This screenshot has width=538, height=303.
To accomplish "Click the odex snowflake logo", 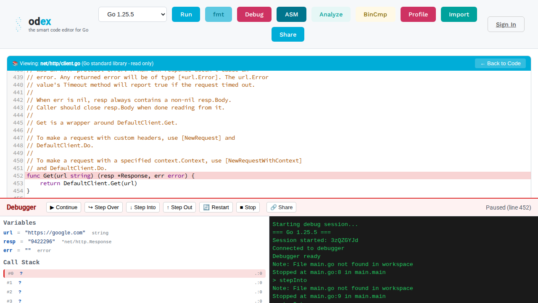I will click(x=18, y=24).
